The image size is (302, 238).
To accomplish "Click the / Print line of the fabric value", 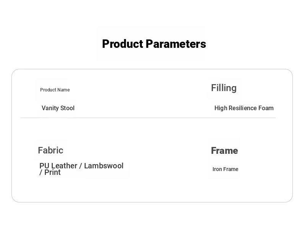I will coord(50,173).
